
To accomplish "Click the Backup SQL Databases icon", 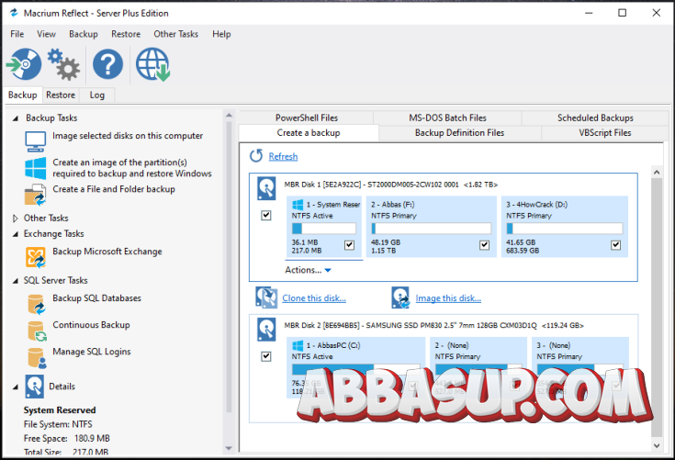I will [x=36, y=304].
